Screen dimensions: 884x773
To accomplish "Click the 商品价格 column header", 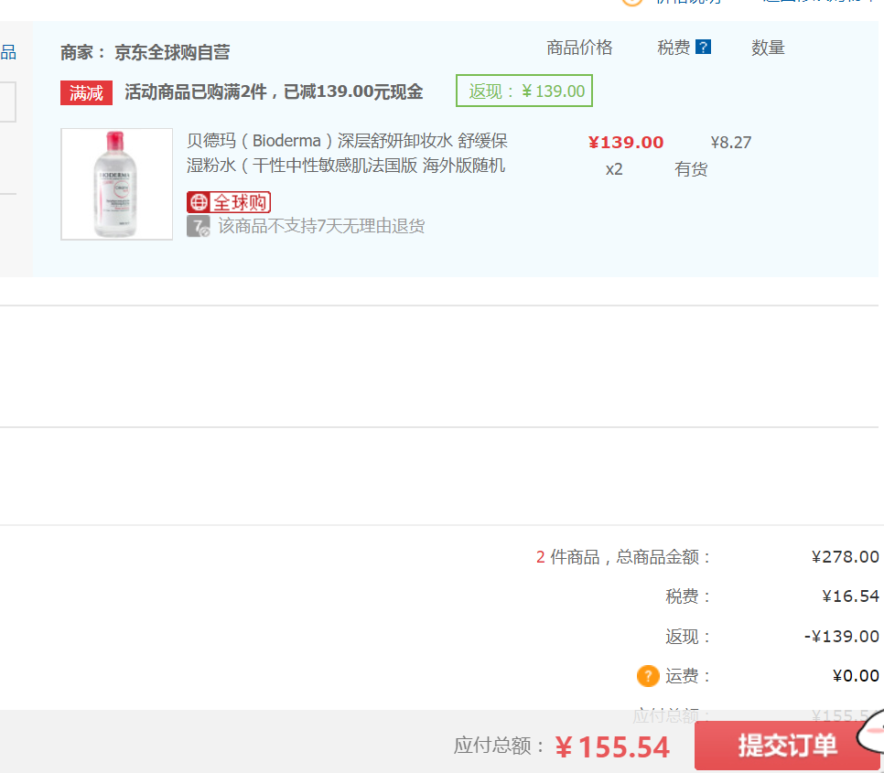I will click(x=578, y=47).
